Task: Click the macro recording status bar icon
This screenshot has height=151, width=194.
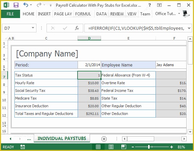Action: [22, 147]
